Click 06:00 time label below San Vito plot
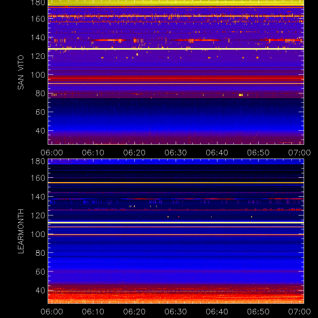This screenshot has width=318, height=318. click(x=52, y=153)
